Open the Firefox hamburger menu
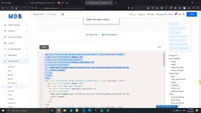This screenshot has width=201, height=113. pyautogui.click(x=198, y=8)
